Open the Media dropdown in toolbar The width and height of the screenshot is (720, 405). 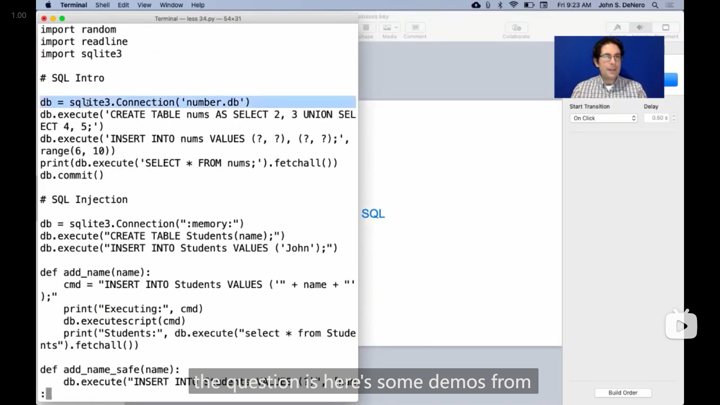(390, 28)
